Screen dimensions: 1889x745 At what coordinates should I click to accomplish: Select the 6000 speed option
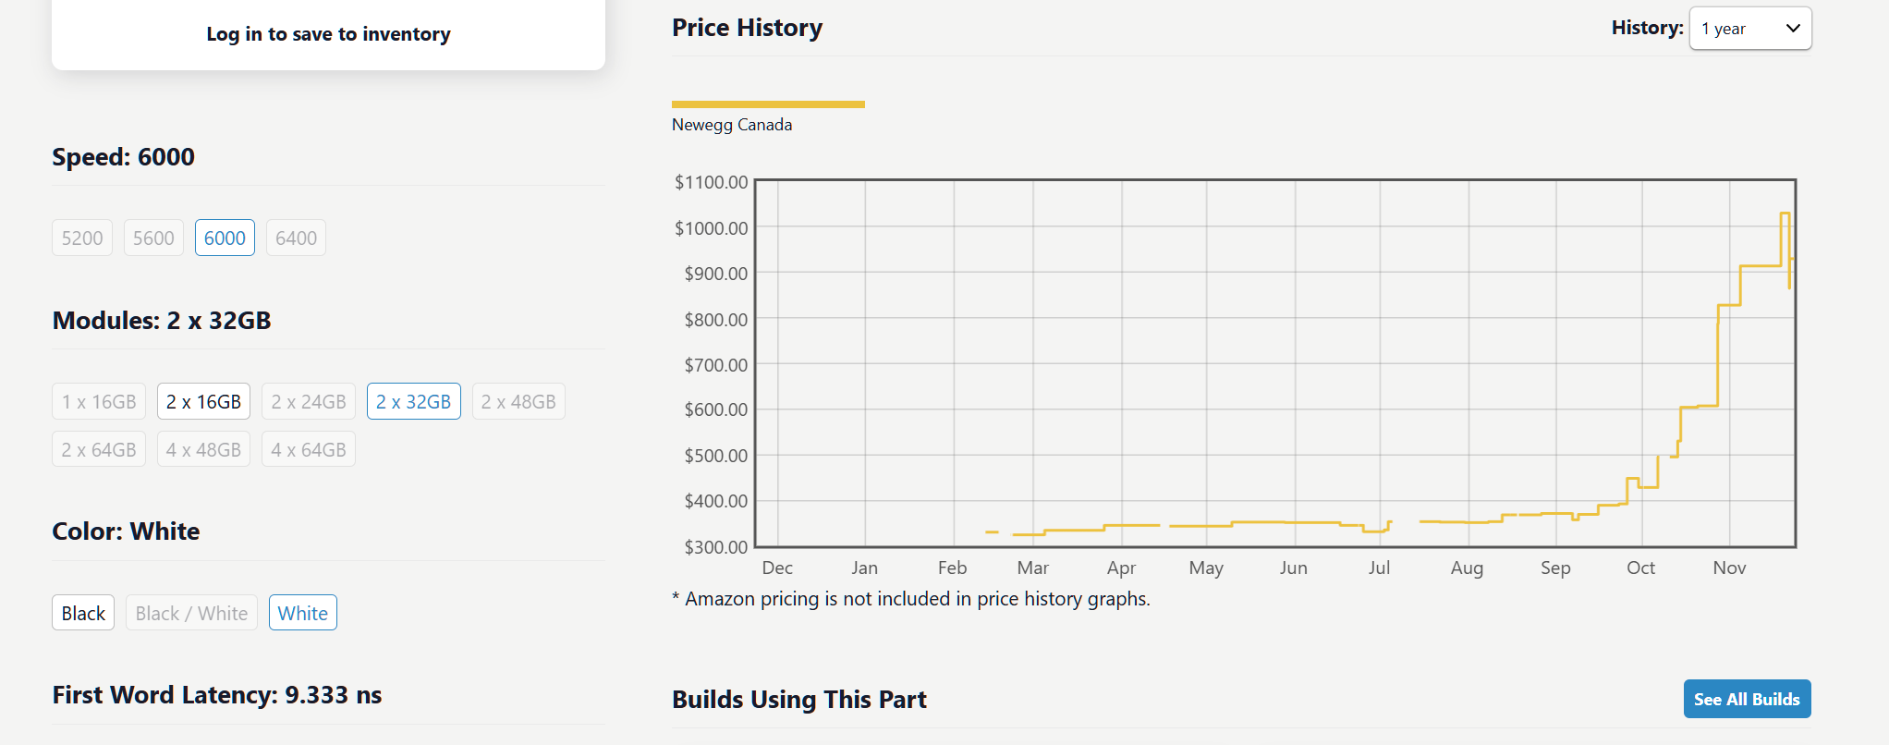[225, 238]
